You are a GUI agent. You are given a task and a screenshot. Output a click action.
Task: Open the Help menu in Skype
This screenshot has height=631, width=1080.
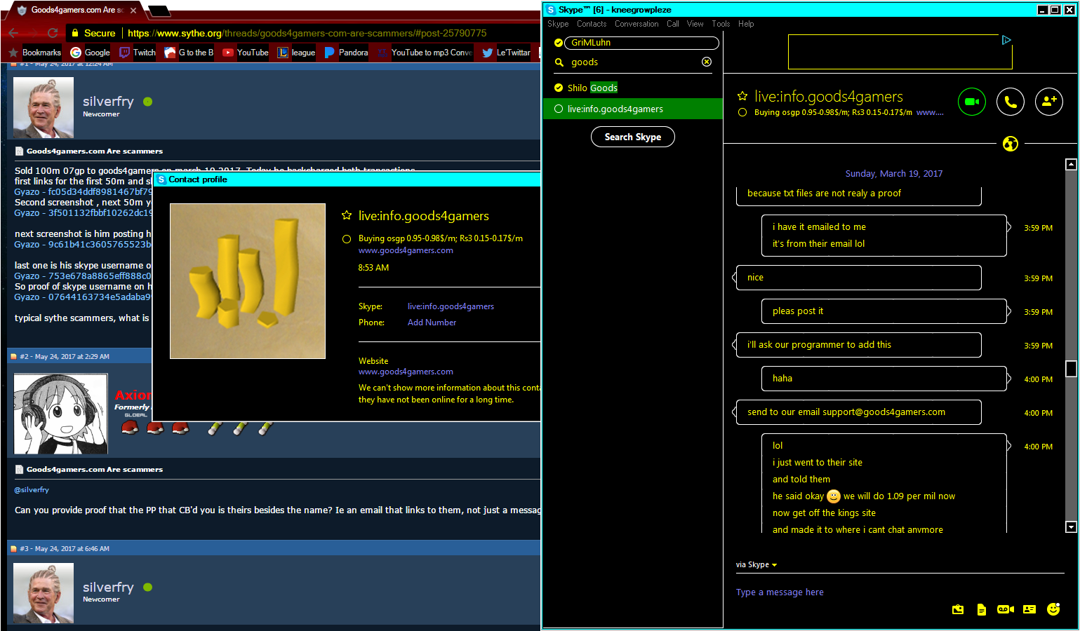coord(746,24)
